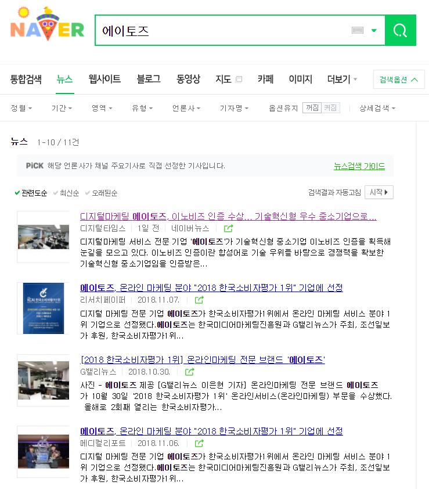Open the 유형 dropdown
The height and width of the screenshot is (489, 429).
click(x=142, y=108)
